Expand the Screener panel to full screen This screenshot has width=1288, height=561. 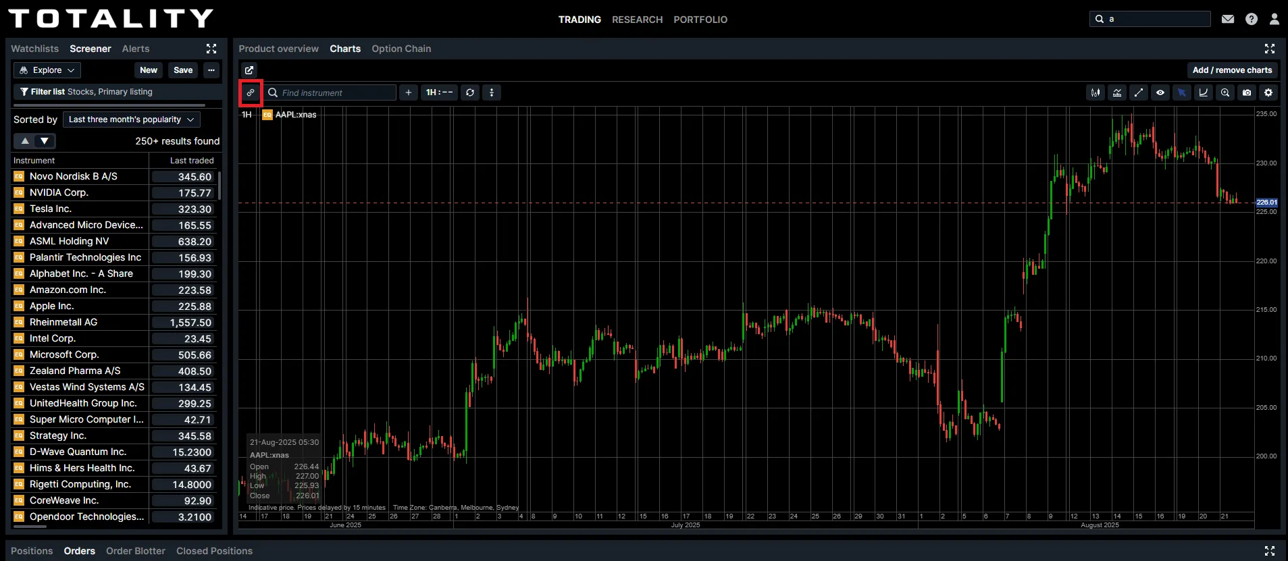[x=211, y=49]
